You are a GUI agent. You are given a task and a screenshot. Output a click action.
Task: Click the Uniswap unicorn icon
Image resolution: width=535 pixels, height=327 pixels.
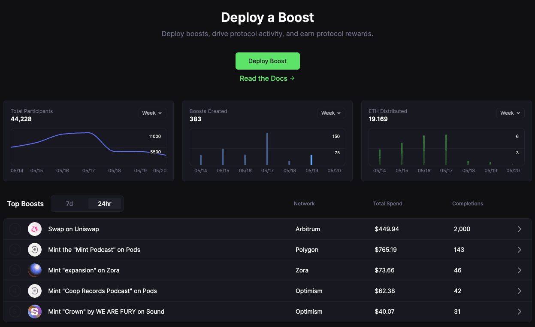(35, 229)
